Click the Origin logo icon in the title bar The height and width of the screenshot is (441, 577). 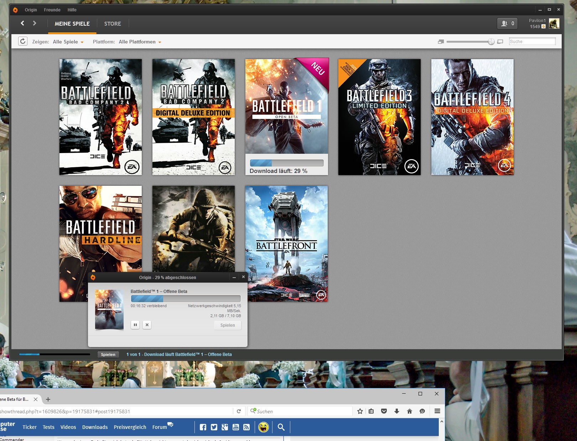coord(15,10)
